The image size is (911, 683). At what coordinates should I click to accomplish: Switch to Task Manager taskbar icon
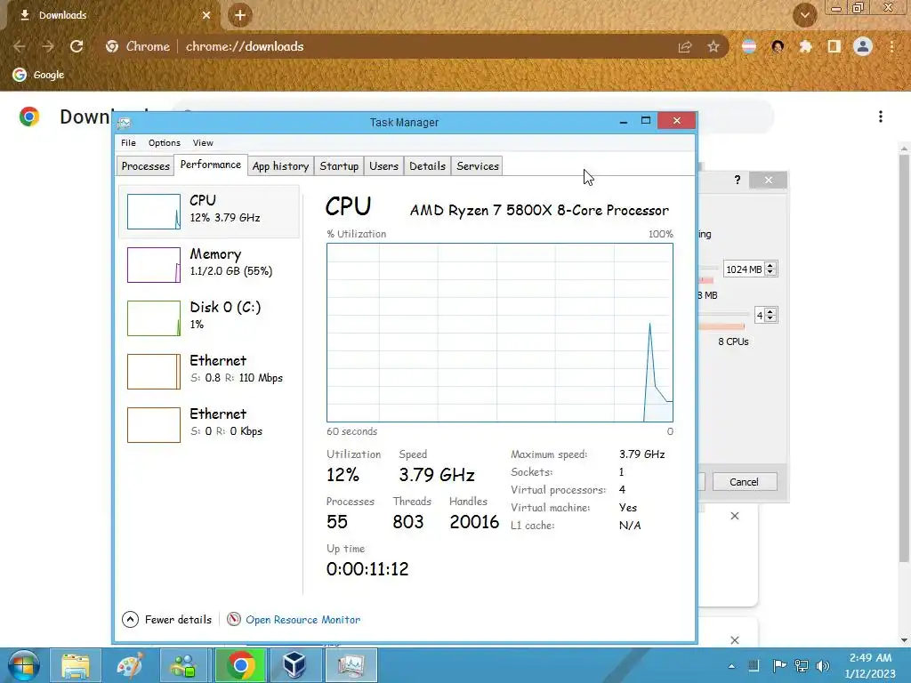pyautogui.click(x=351, y=665)
